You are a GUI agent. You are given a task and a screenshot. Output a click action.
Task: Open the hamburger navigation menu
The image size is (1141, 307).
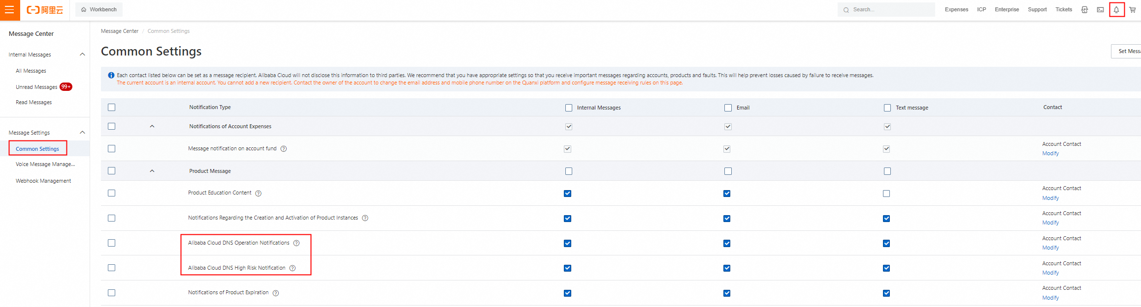coord(9,10)
